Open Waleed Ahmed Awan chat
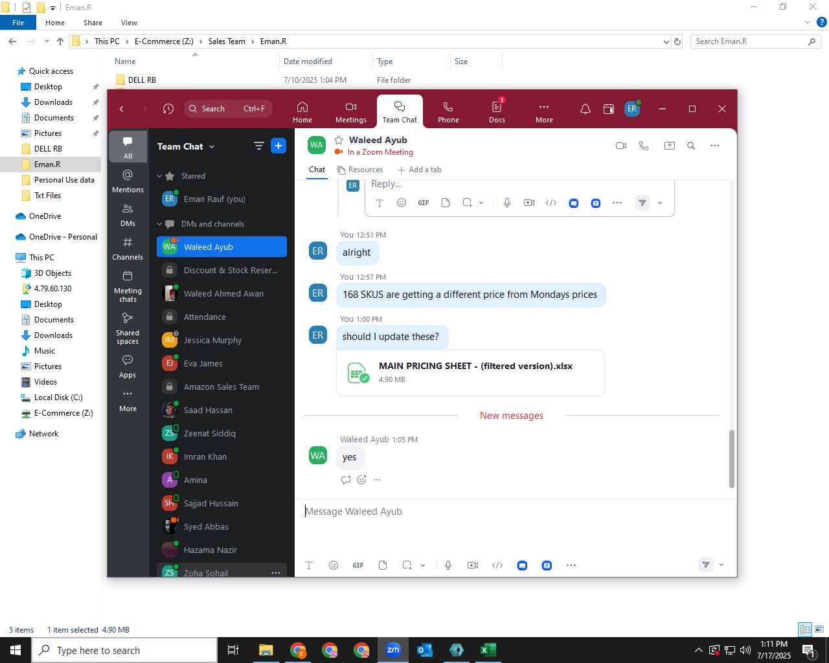The width and height of the screenshot is (829, 663). click(221, 294)
